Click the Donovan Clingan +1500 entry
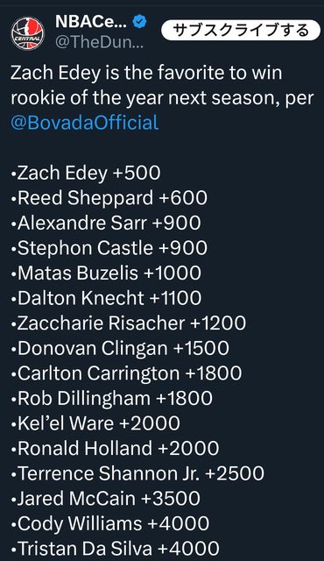The width and height of the screenshot is (324, 561). (120, 348)
